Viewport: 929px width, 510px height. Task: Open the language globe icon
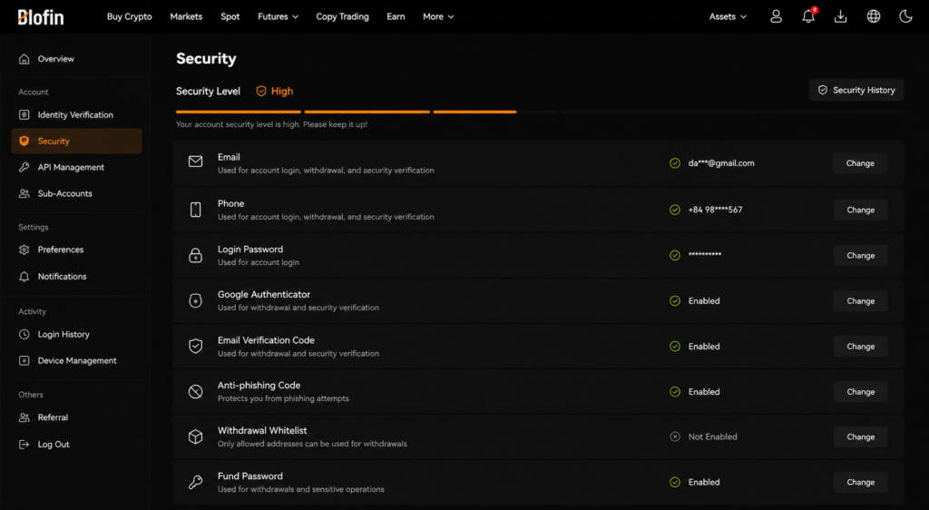click(x=874, y=16)
